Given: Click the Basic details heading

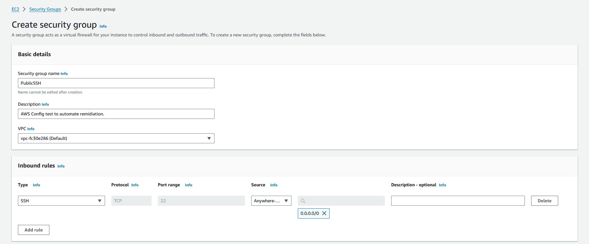Looking at the screenshot, I should point(34,54).
